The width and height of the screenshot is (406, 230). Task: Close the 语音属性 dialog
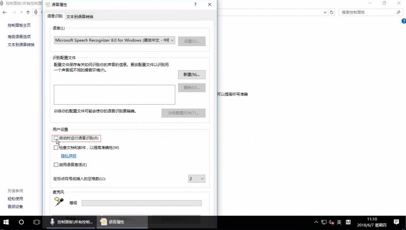(210, 5)
